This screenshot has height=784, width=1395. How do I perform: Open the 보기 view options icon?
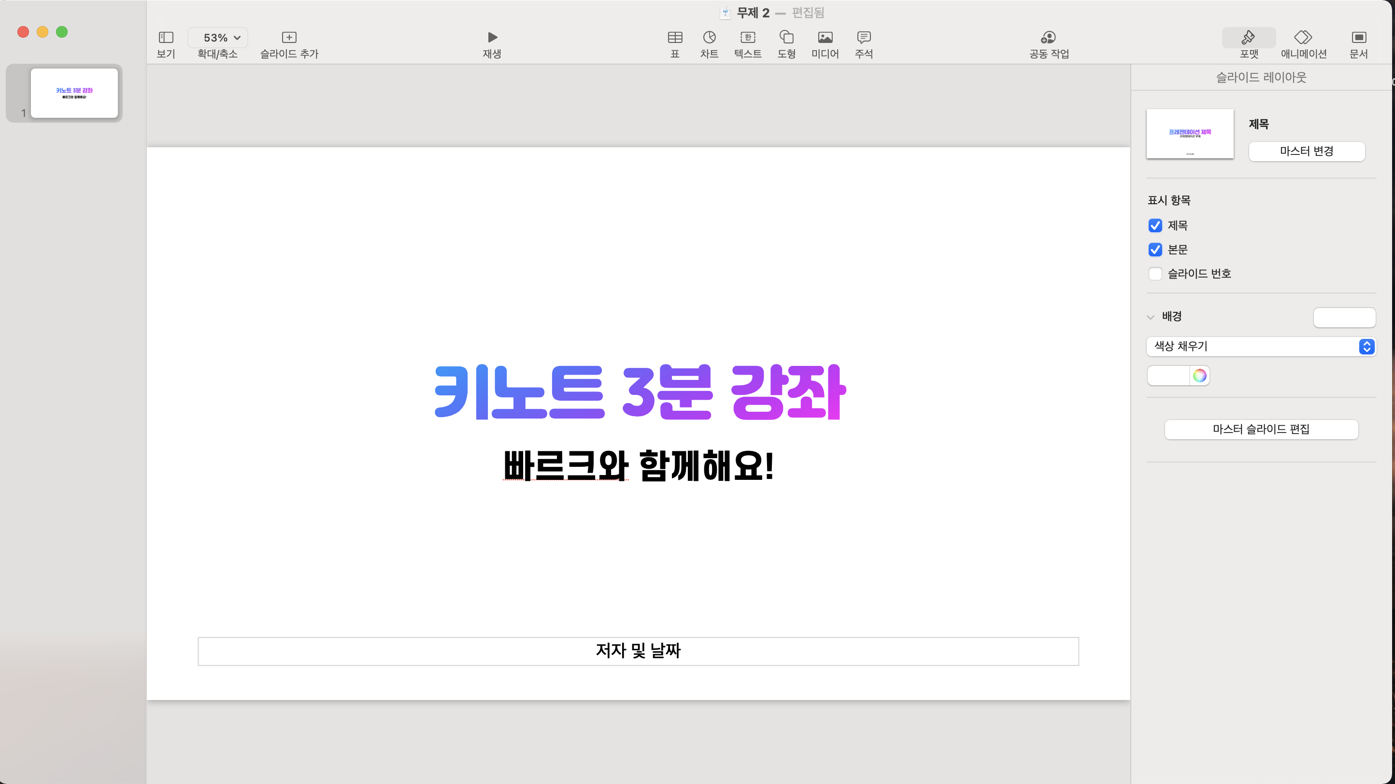[166, 37]
